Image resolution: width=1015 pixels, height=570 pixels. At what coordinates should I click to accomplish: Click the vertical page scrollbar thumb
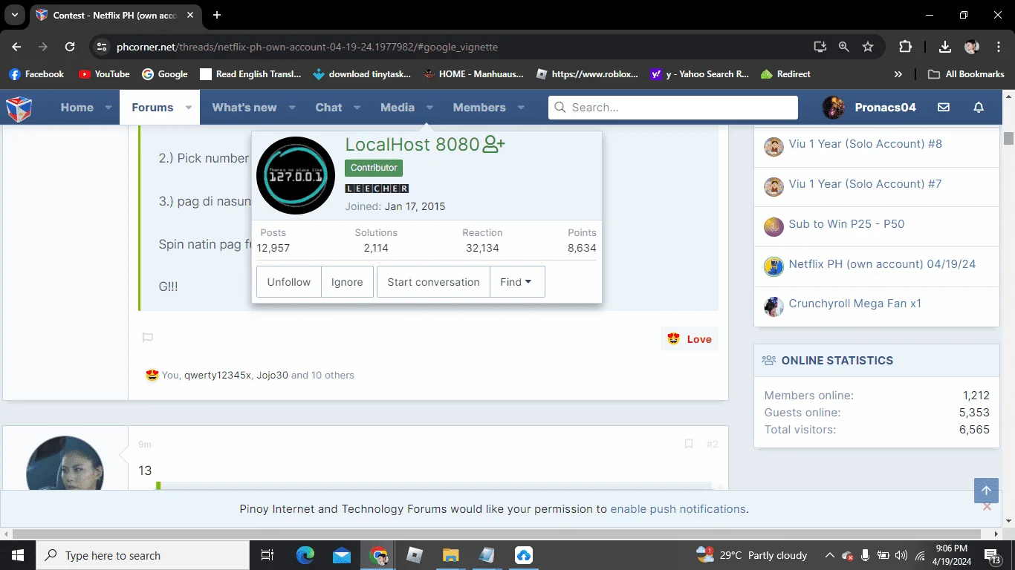click(1008, 138)
